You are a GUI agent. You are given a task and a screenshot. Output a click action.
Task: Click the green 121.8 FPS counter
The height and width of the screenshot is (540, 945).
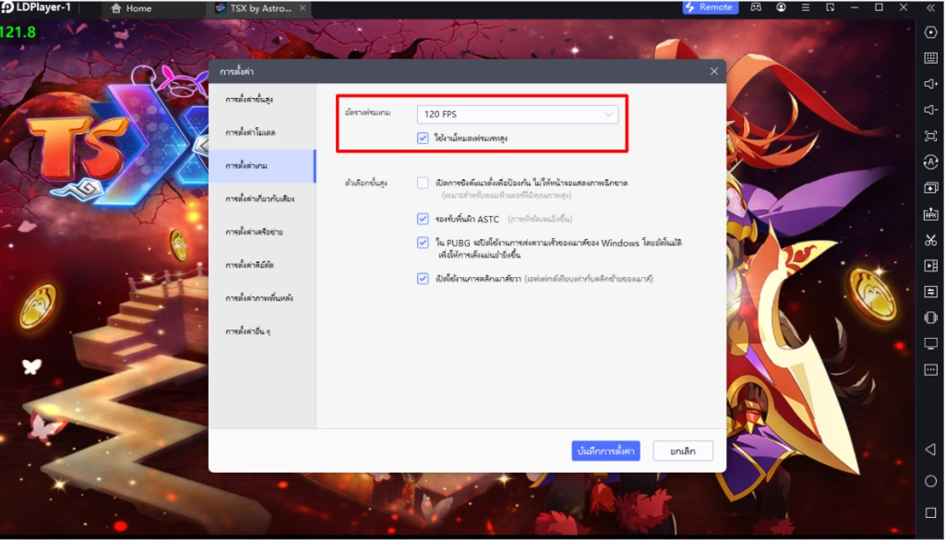click(18, 32)
